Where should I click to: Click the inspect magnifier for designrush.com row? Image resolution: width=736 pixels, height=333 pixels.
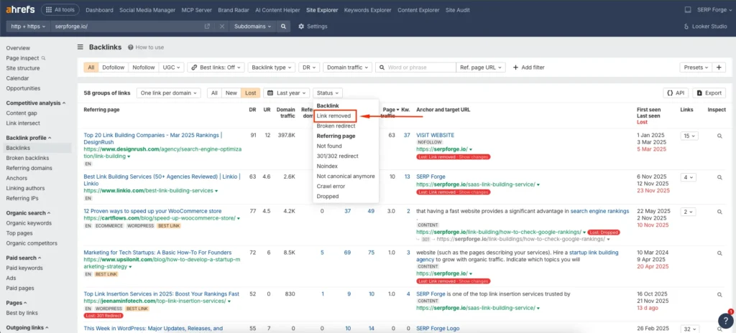[x=719, y=136]
